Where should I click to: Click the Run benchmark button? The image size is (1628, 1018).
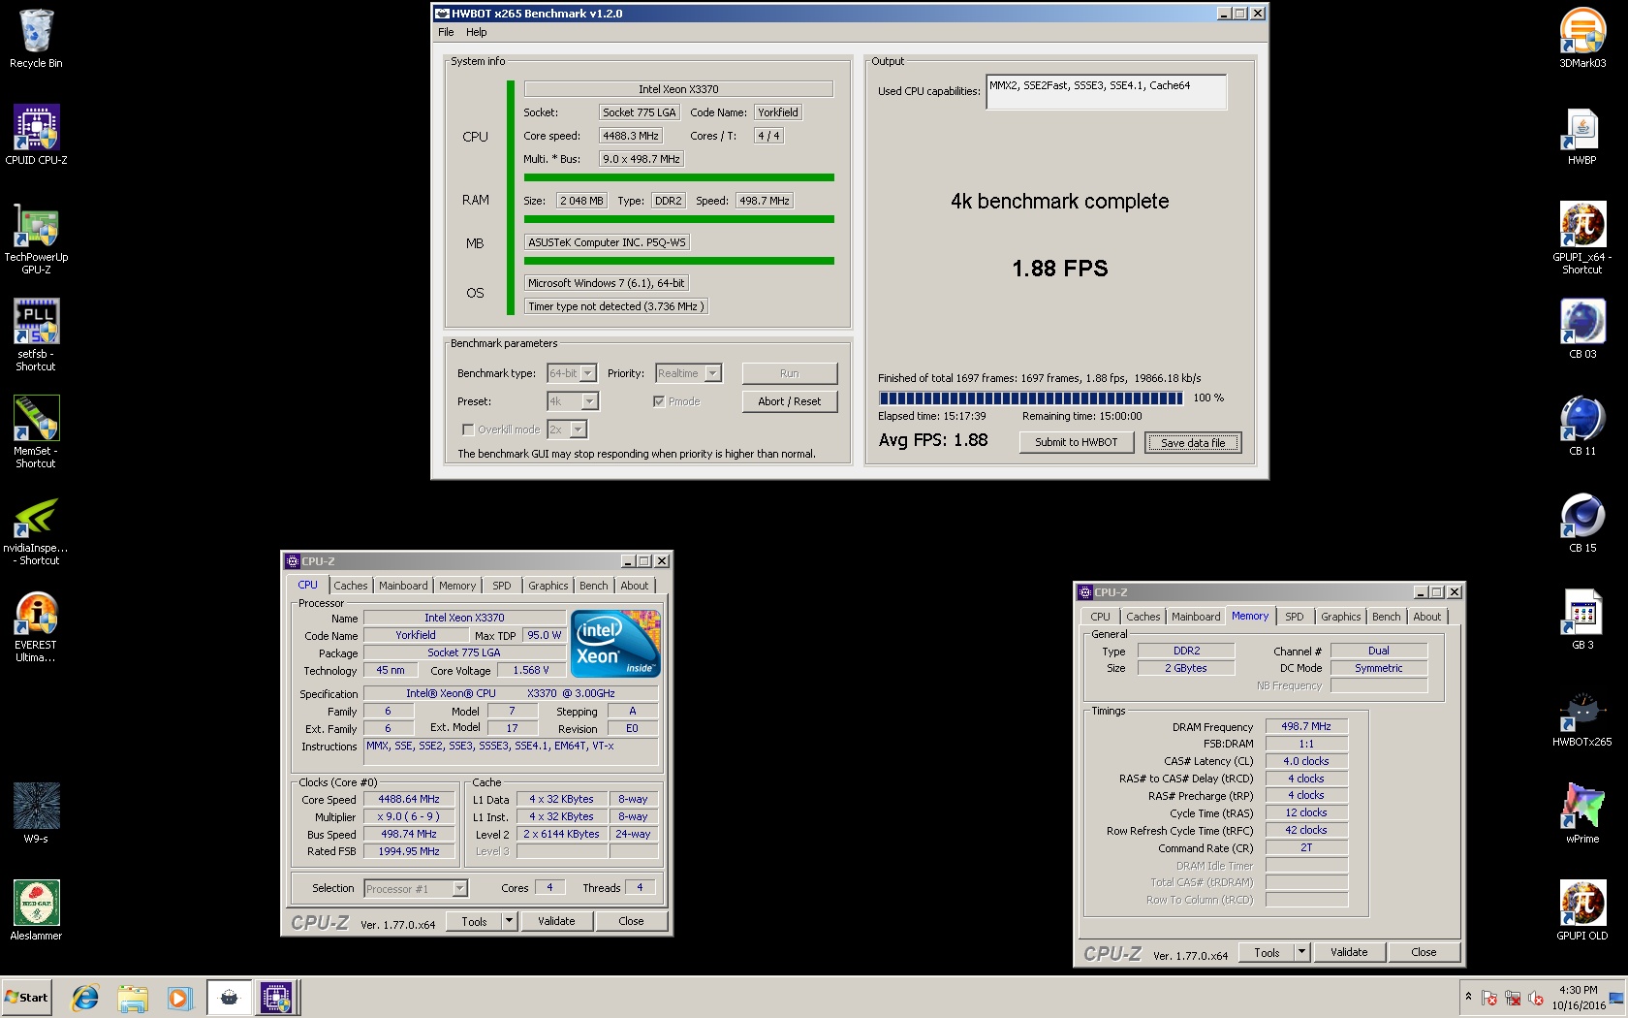coord(789,373)
